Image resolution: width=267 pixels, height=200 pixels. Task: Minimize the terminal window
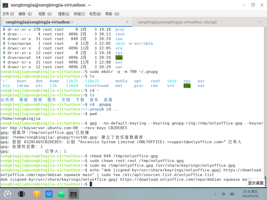(x=244, y=5)
